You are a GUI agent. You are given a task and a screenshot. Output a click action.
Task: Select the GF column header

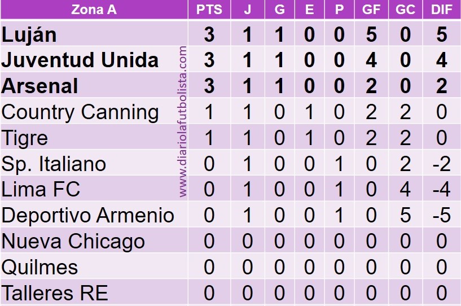coord(371,10)
